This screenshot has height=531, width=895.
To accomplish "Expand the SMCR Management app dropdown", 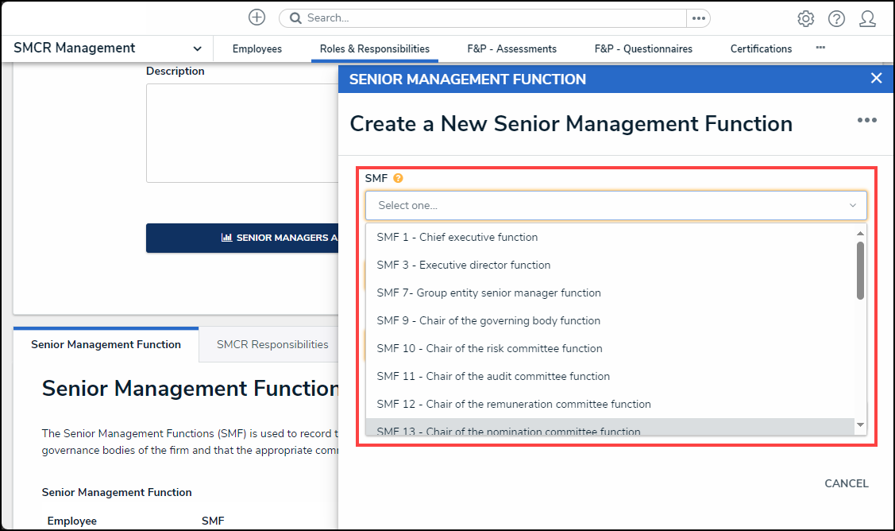I will 197,48.
